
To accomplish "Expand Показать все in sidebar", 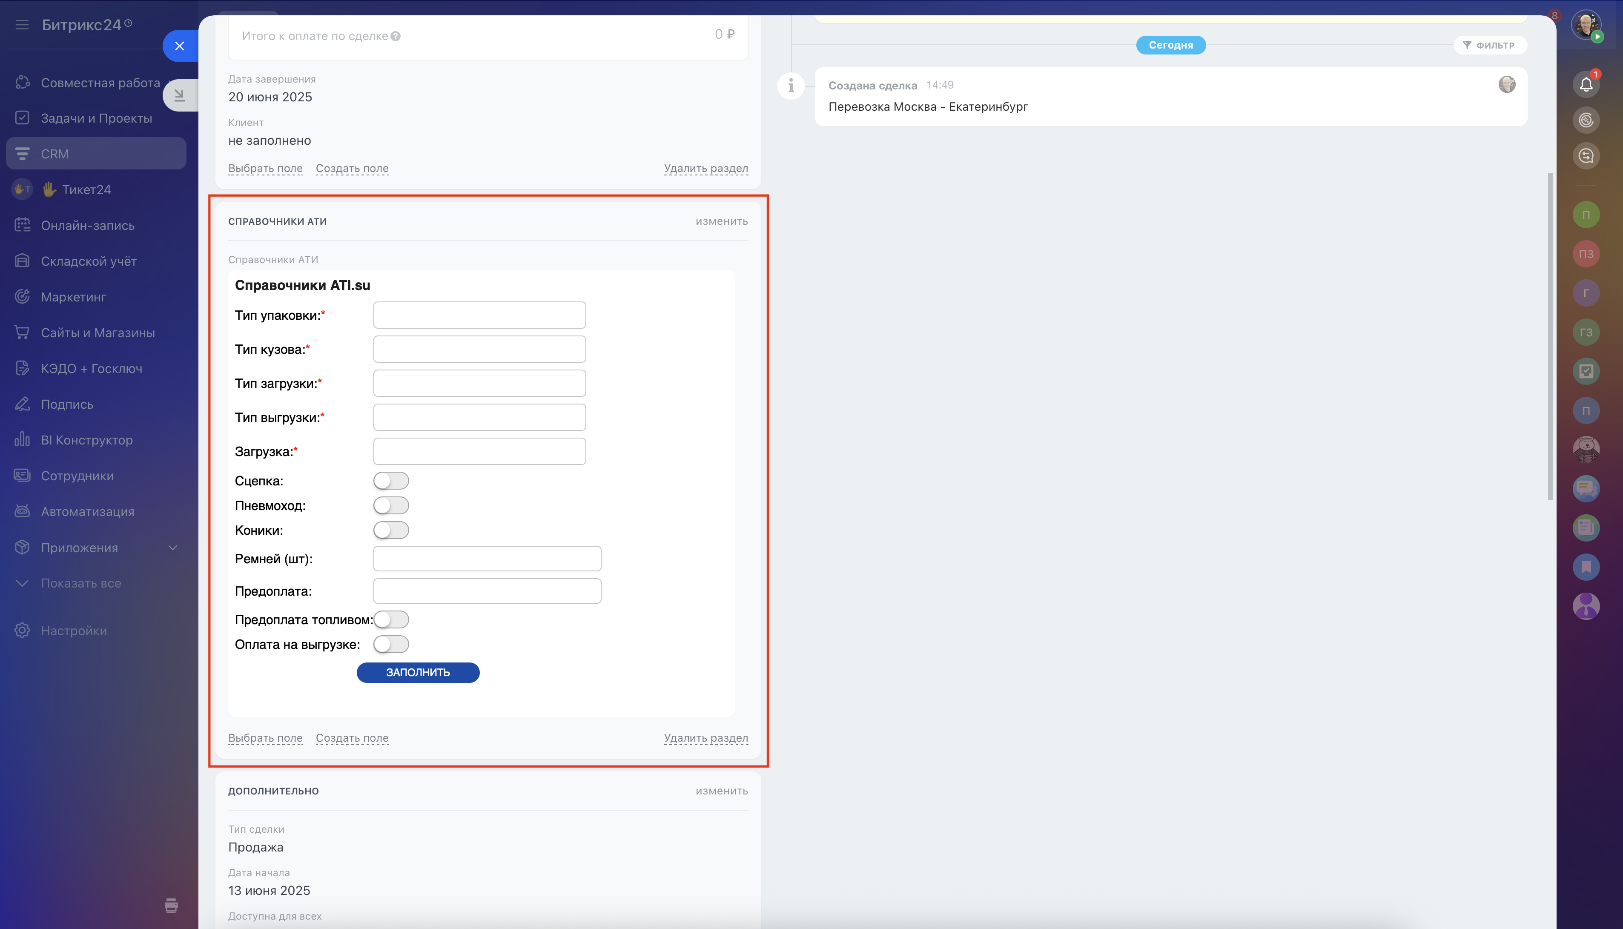I will [81, 583].
